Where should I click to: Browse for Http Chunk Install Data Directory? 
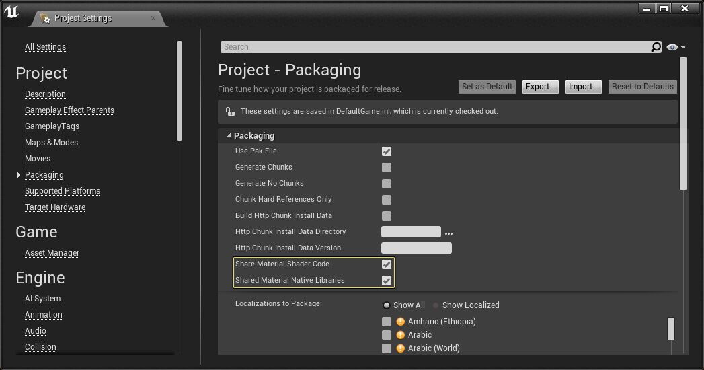pyautogui.click(x=448, y=233)
